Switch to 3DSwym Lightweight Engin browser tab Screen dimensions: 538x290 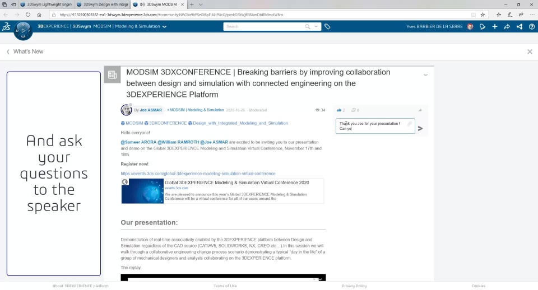tap(46, 4)
